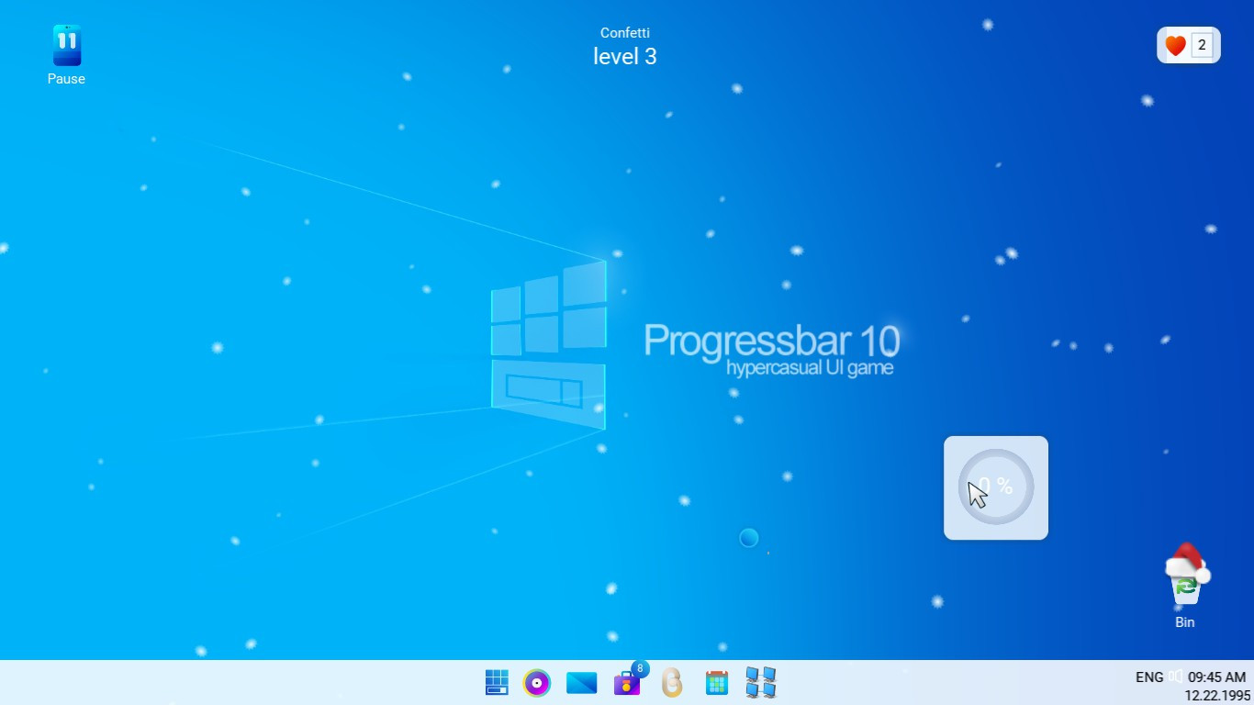1254x705 pixels.
Task: Click the Progressbar 10 wallpaper text
Action: click(773, 341)
